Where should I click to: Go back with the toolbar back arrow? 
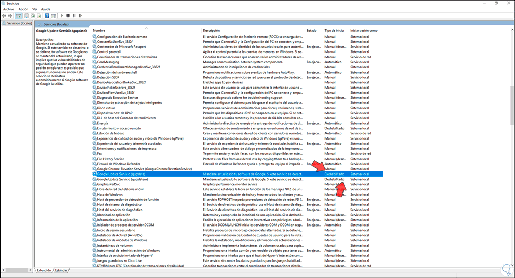[x=4, y=16]
